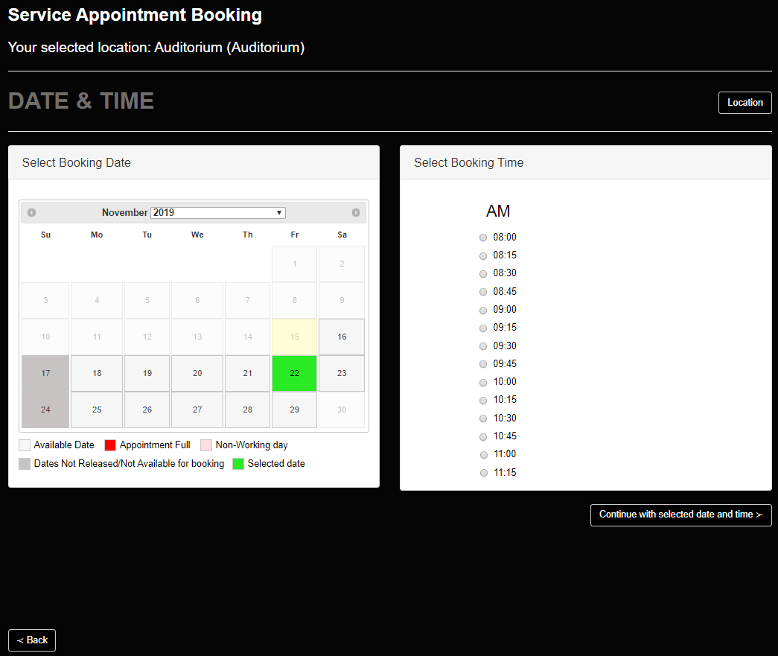Select the 08:45 time slot
The width and height of the screenshot is (778, 656).
483,291
